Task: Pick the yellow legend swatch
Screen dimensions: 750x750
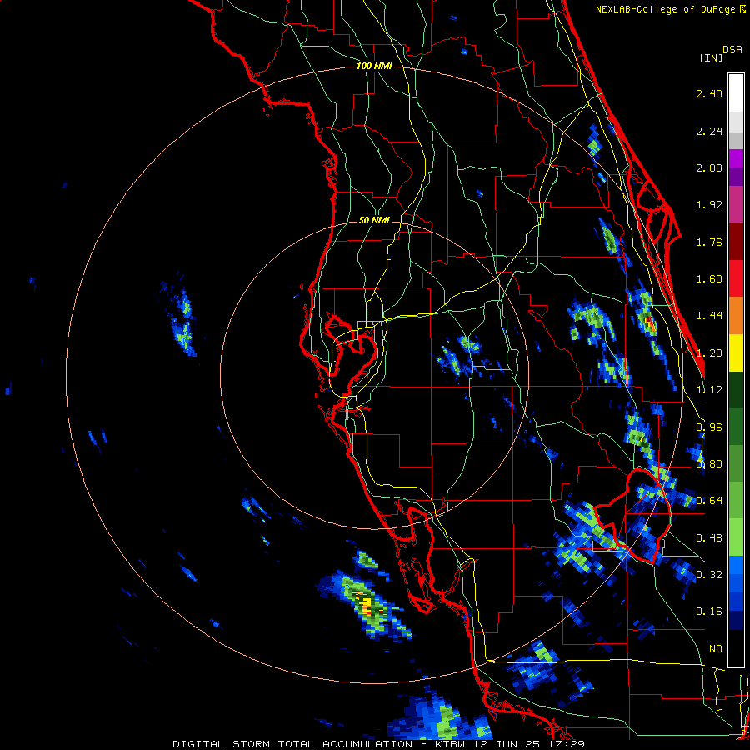Action: [x=736, y=352]
